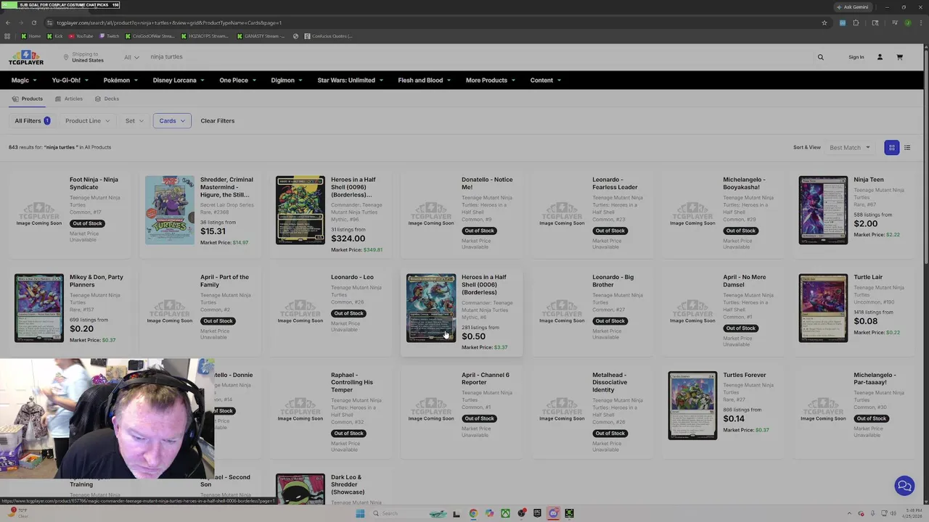Expand the Magic menu

click(24, 80)
